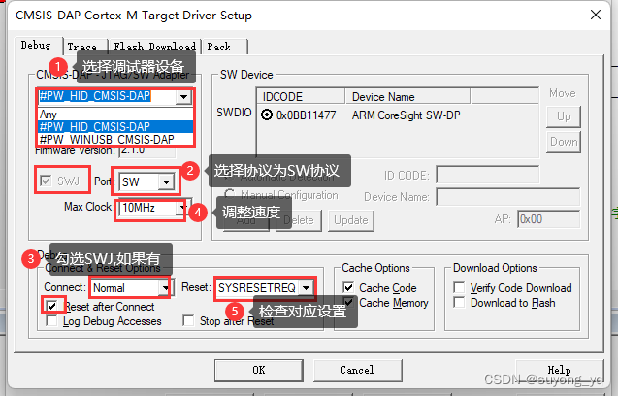Click the Cancel button

(358, 370)
